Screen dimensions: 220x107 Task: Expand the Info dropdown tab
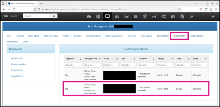9,36
